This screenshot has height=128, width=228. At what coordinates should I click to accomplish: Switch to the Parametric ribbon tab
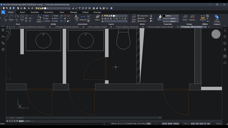point(48,12)
